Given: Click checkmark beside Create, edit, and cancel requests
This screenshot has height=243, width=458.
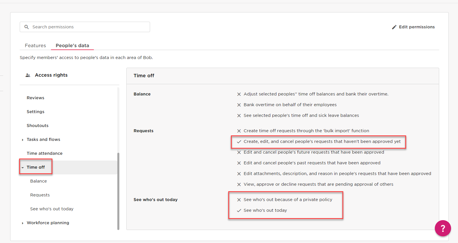Looking at the screenshot, I should click(239, 142).
